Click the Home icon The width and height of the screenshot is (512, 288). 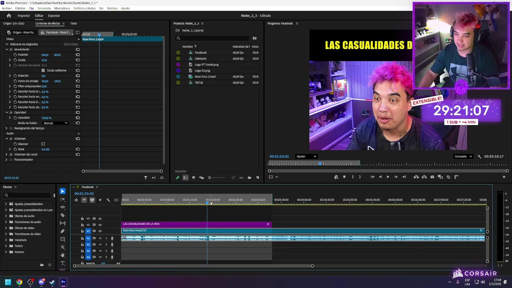click(x=9, y=16)
